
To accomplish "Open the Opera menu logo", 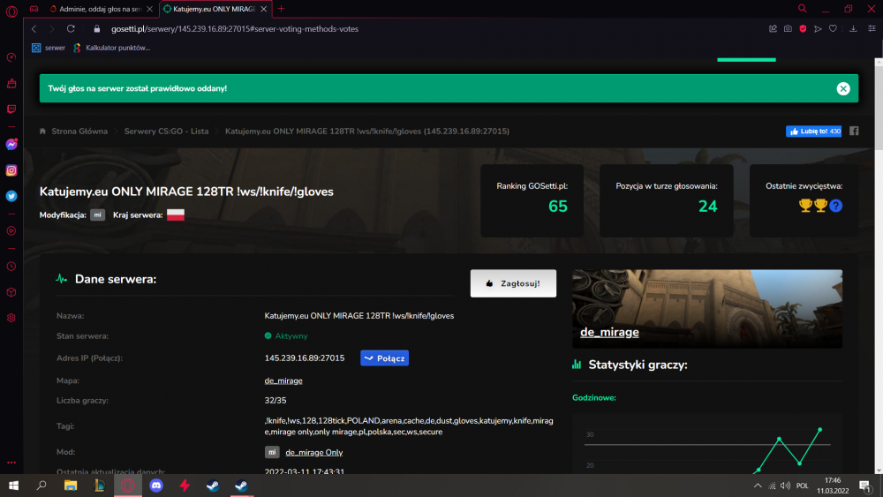I will click(x=11, y=11).
